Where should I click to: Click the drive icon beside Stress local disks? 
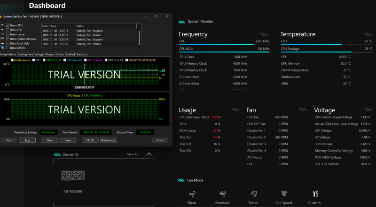2,43
